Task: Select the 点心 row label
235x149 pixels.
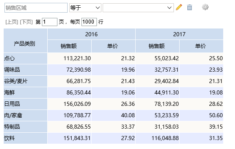Action: [26, 58]
